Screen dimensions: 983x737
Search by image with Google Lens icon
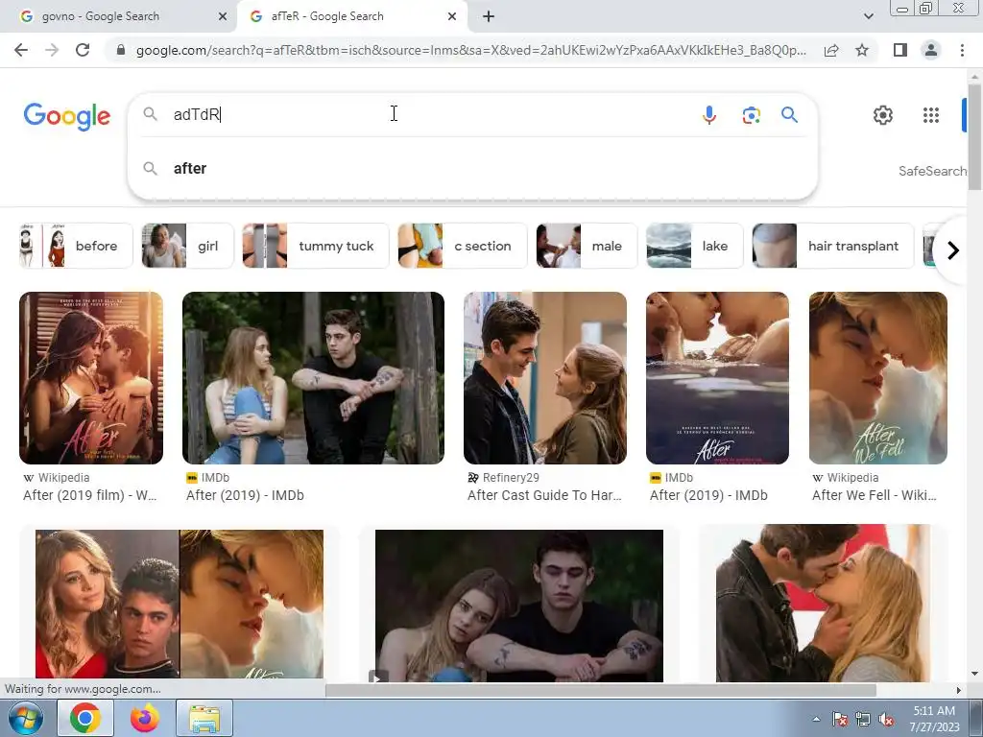(x=751, y=115)
